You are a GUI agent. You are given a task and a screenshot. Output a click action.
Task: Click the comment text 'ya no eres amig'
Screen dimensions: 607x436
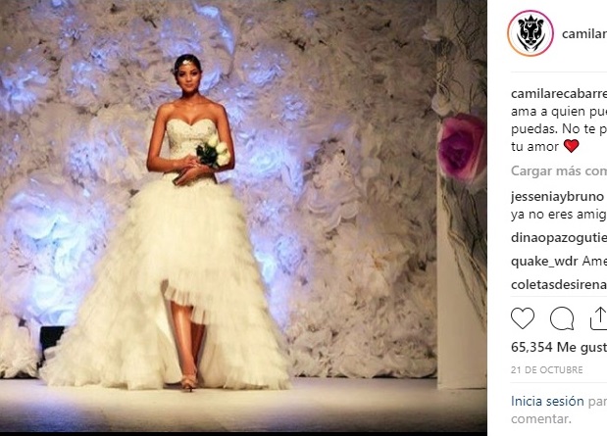[559, 215]
